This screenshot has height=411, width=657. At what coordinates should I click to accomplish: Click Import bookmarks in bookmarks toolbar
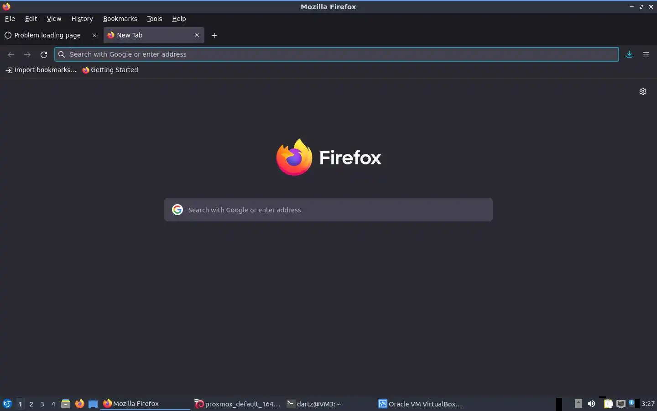pos(41,70)
